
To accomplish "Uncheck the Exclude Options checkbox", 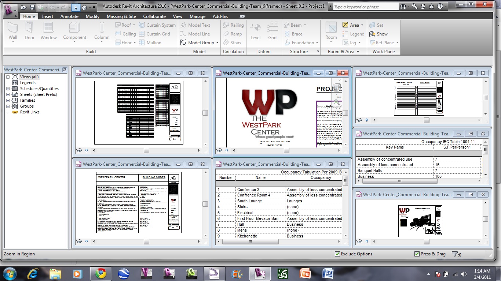I will coord(337,254).
